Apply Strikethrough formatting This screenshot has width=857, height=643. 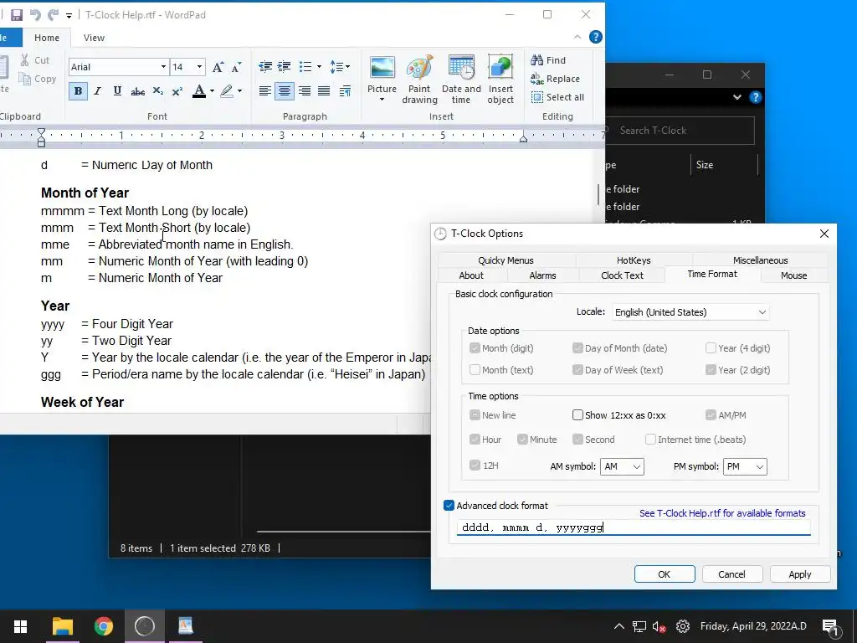tap(138, 91)
